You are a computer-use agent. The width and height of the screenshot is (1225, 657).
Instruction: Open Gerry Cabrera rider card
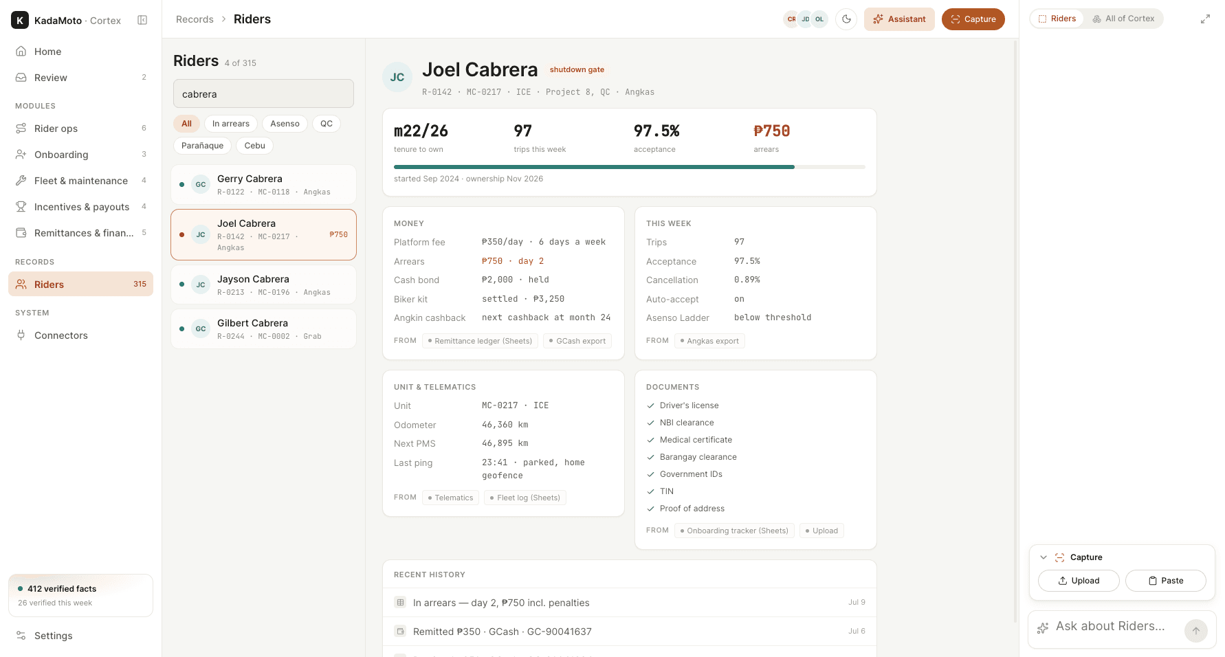point(263,184)
